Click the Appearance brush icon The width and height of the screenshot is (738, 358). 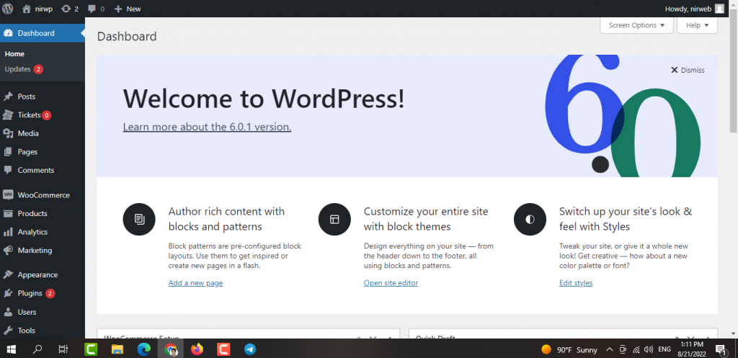(8, 274)
